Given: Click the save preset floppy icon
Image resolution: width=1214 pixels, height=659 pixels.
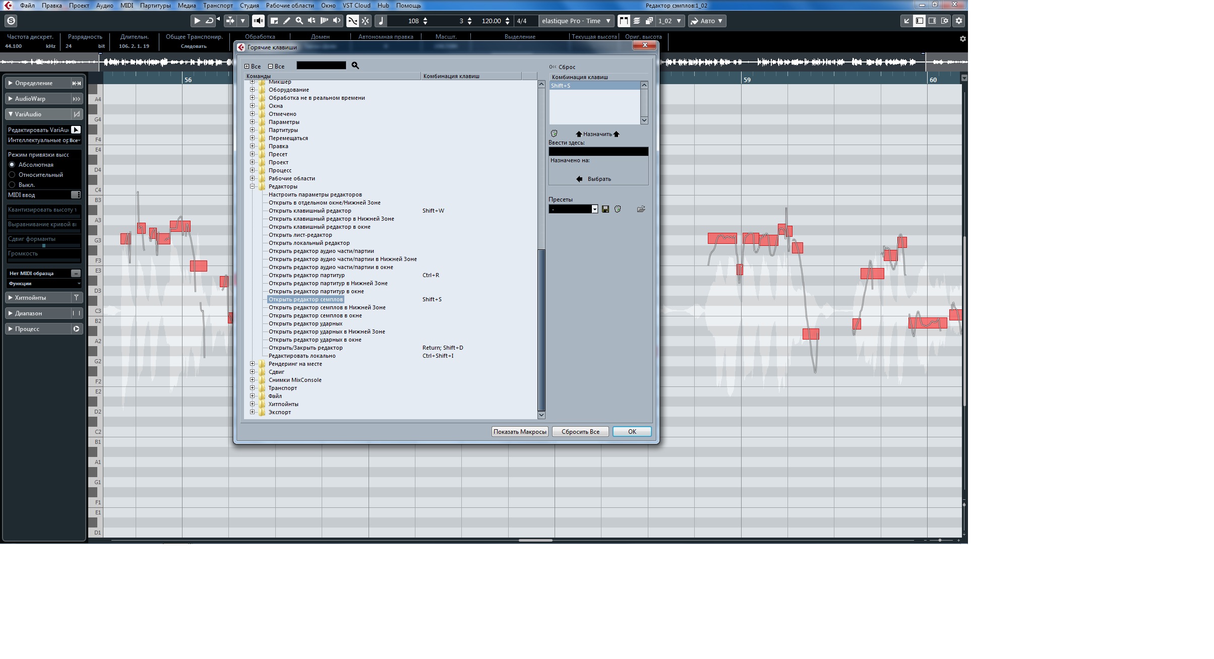Looking at the screenshot, I should [605, 209].
